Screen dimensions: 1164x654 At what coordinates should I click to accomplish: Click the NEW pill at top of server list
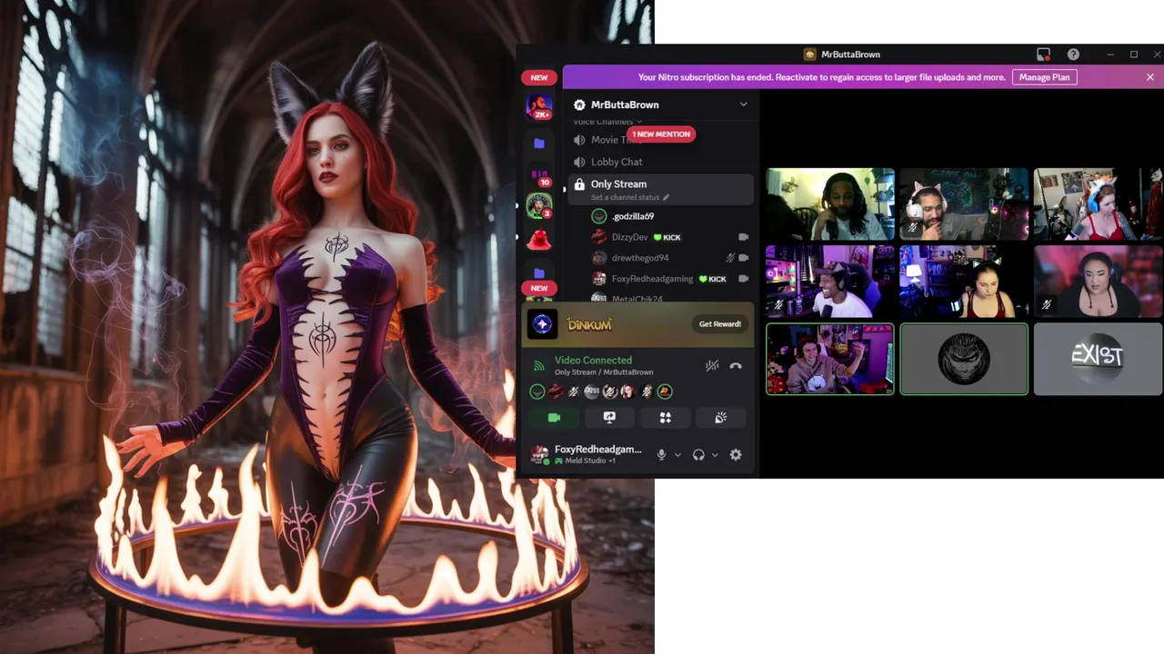click(539, 78)
